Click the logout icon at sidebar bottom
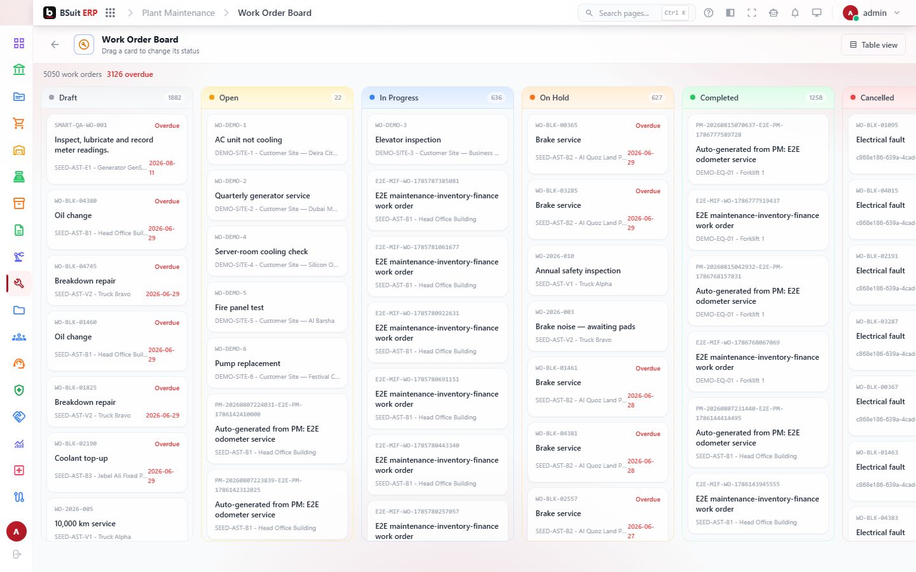Image resolution: width=916 pixels, height=572 pixels. coord(17,554)
